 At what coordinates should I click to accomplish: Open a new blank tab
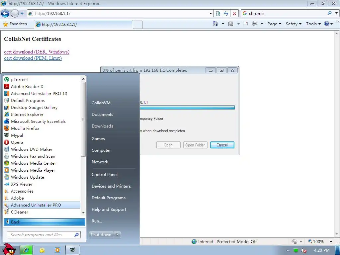(138, 25)
